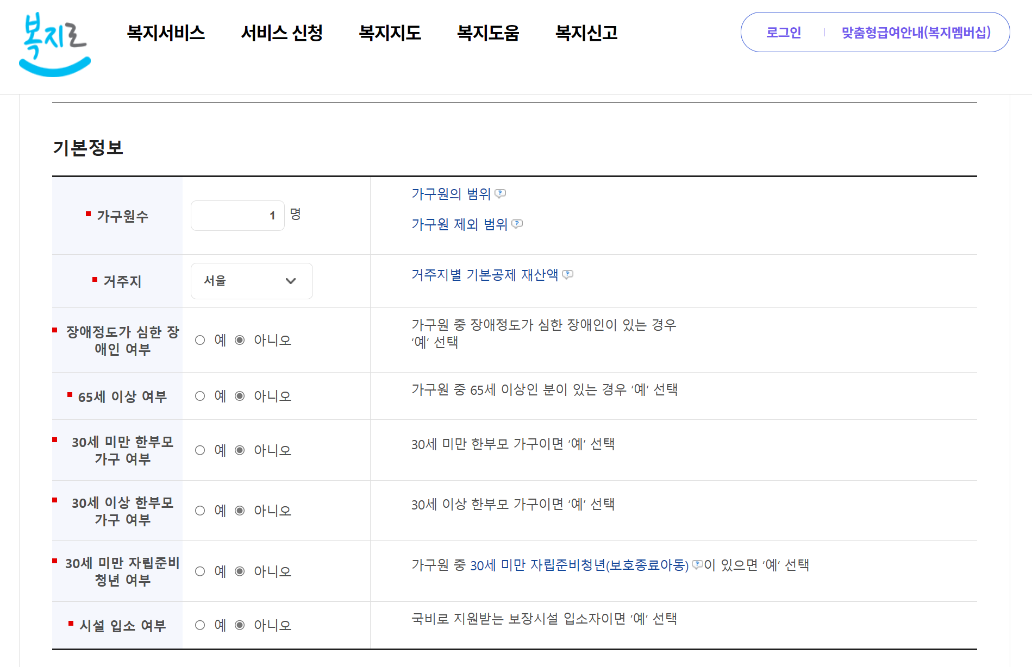The image size is (1032, 667).
Task: Select '예' for 장애정도가 심한 장애인 여부
Action: point(200,340)
